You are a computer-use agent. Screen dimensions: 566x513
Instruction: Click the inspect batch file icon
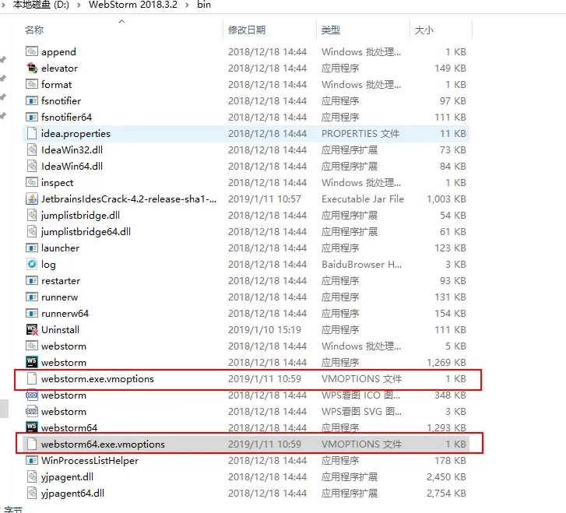click(x=32, y=182)
